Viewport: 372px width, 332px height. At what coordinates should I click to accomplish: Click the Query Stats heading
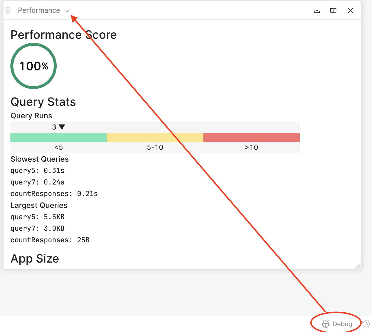tap(43, 102)
